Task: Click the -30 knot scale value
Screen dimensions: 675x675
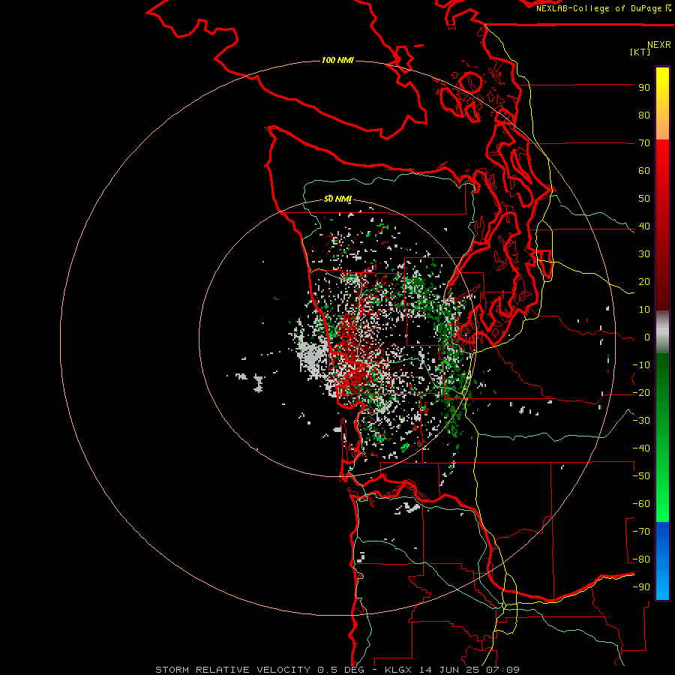Action: point(641,421)
